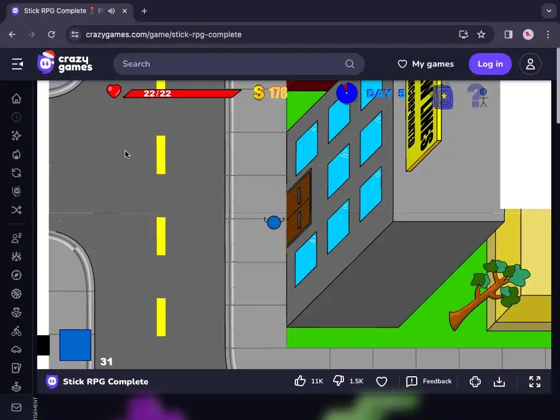560x420 pixels.
Task: Open the lotus flower category icon
Action: (16, 312)
